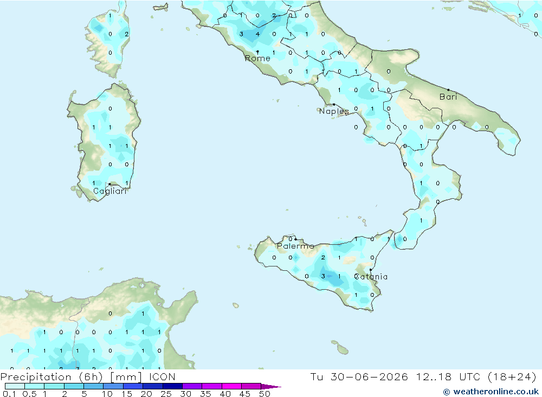The image size is (542, 397).
Task: Click the 'Precipitation (6h) [mm] ICON' title
Action: tap(88, 376)
